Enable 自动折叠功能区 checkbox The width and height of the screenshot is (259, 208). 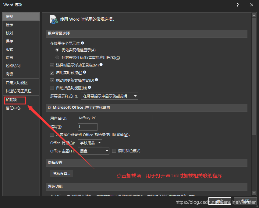coord(52,88)
